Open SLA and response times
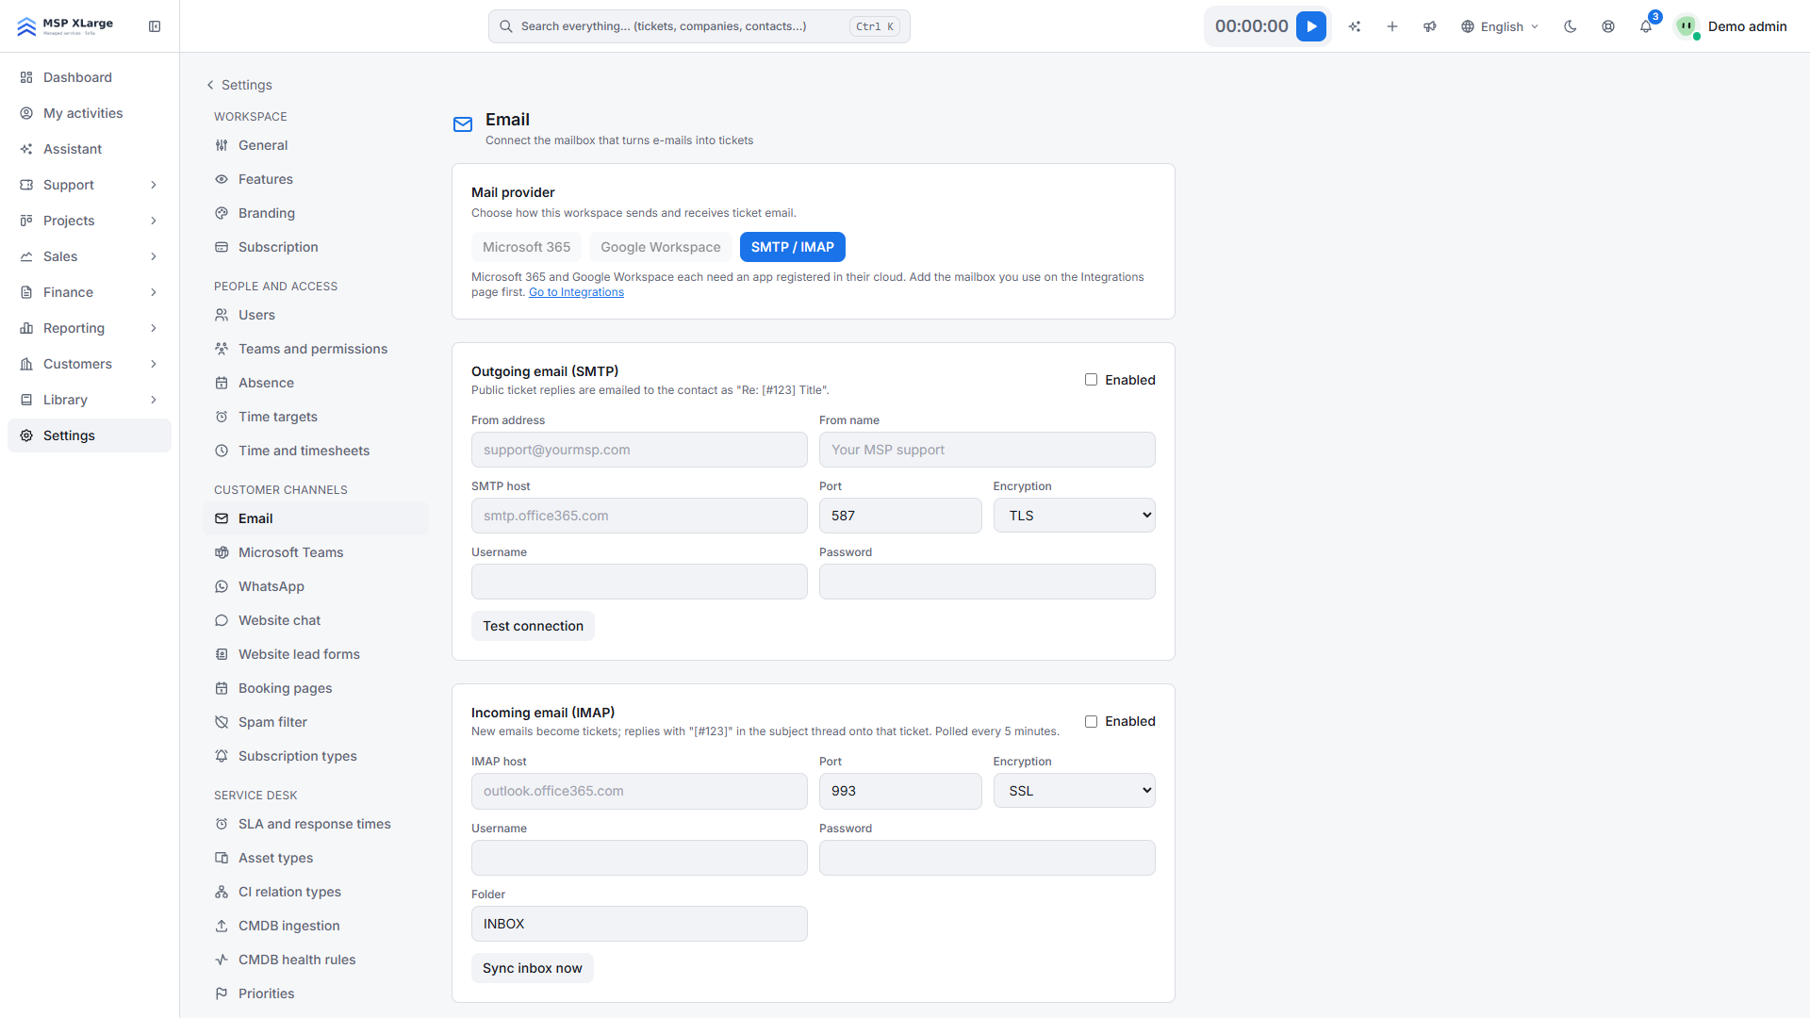This screenshot has width=1810, height=1018. pyautogui.click(x=315, y=824)
